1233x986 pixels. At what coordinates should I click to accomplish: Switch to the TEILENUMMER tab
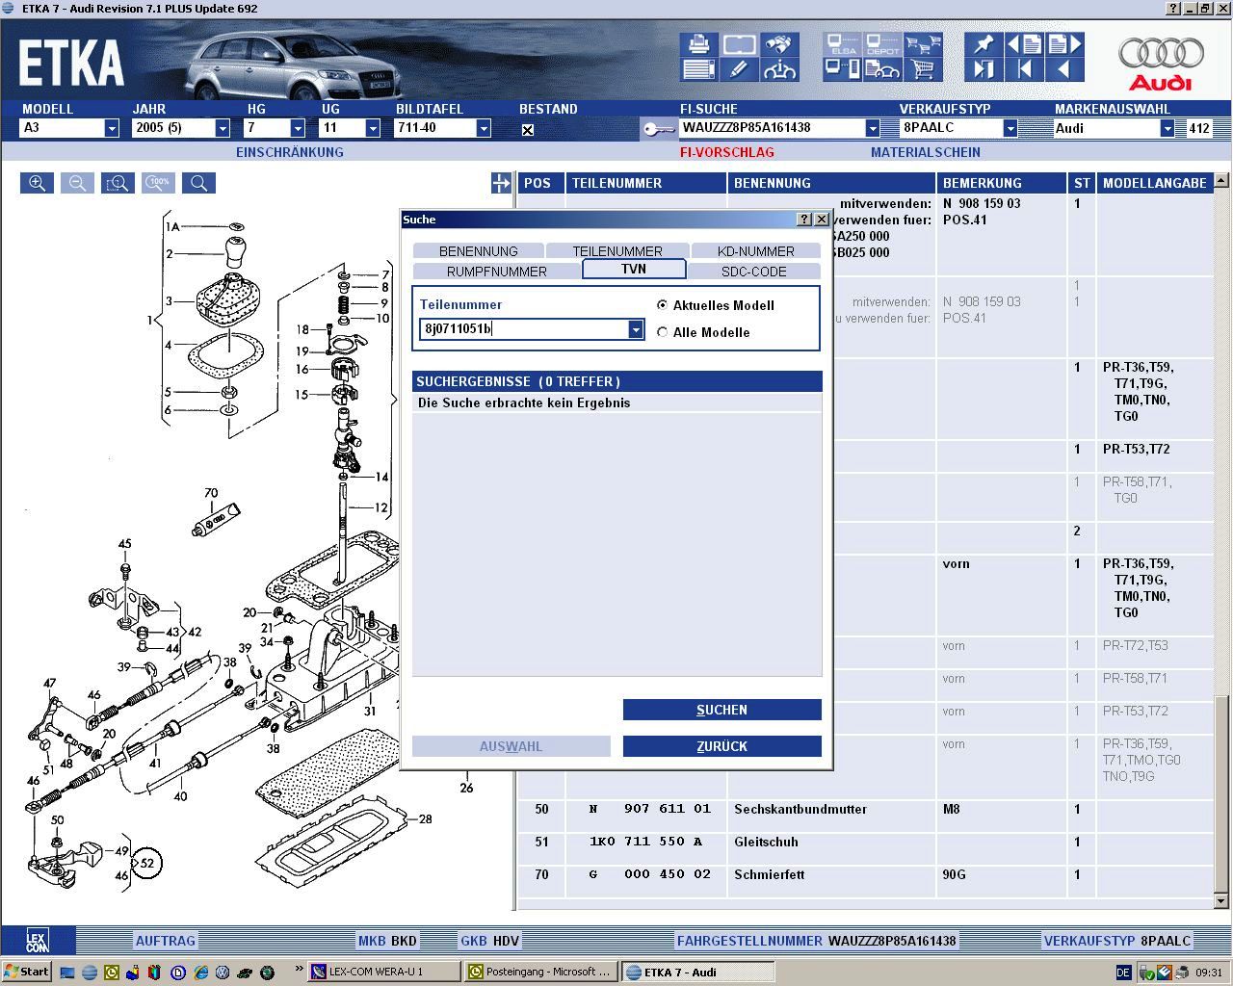pyautogui.click(x=617, y=250)
